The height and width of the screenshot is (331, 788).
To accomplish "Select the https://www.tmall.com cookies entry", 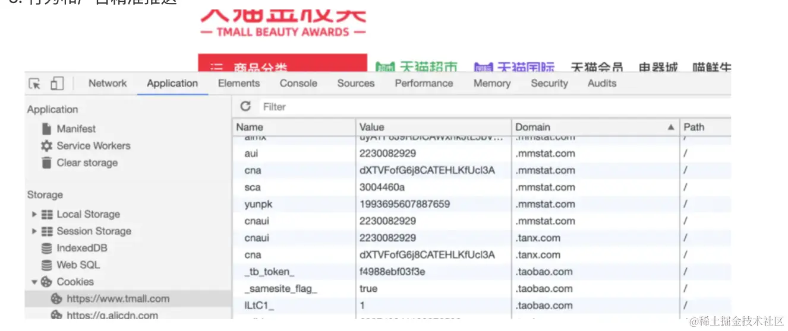I will (118, 299).
